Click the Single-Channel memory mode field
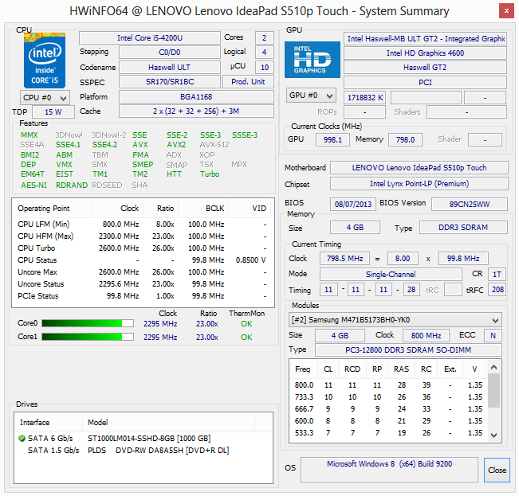 click(391, 274)
